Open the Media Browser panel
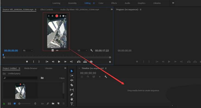The image size is (201, 108). pos(31,68)
